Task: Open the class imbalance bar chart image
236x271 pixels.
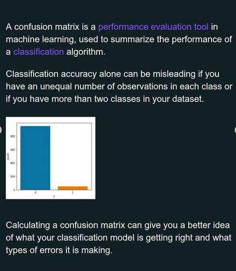Action: (x=51, y=158)
